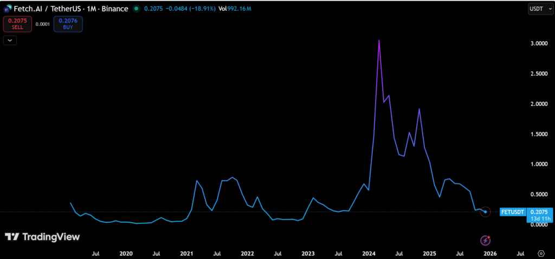Screen dimensions: 555x259
Task: Click the 0.2075 current price countdown label
Action: [540, 215]
